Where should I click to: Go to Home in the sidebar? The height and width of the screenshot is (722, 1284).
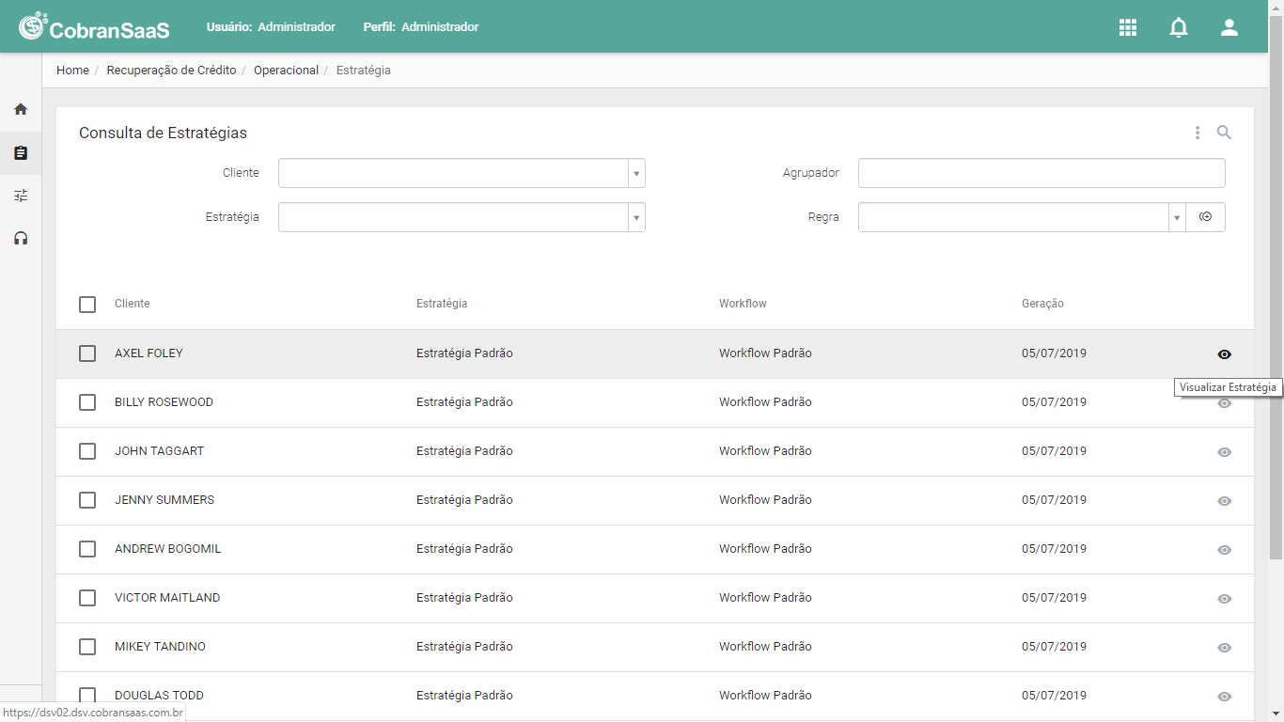pos(21,109)
